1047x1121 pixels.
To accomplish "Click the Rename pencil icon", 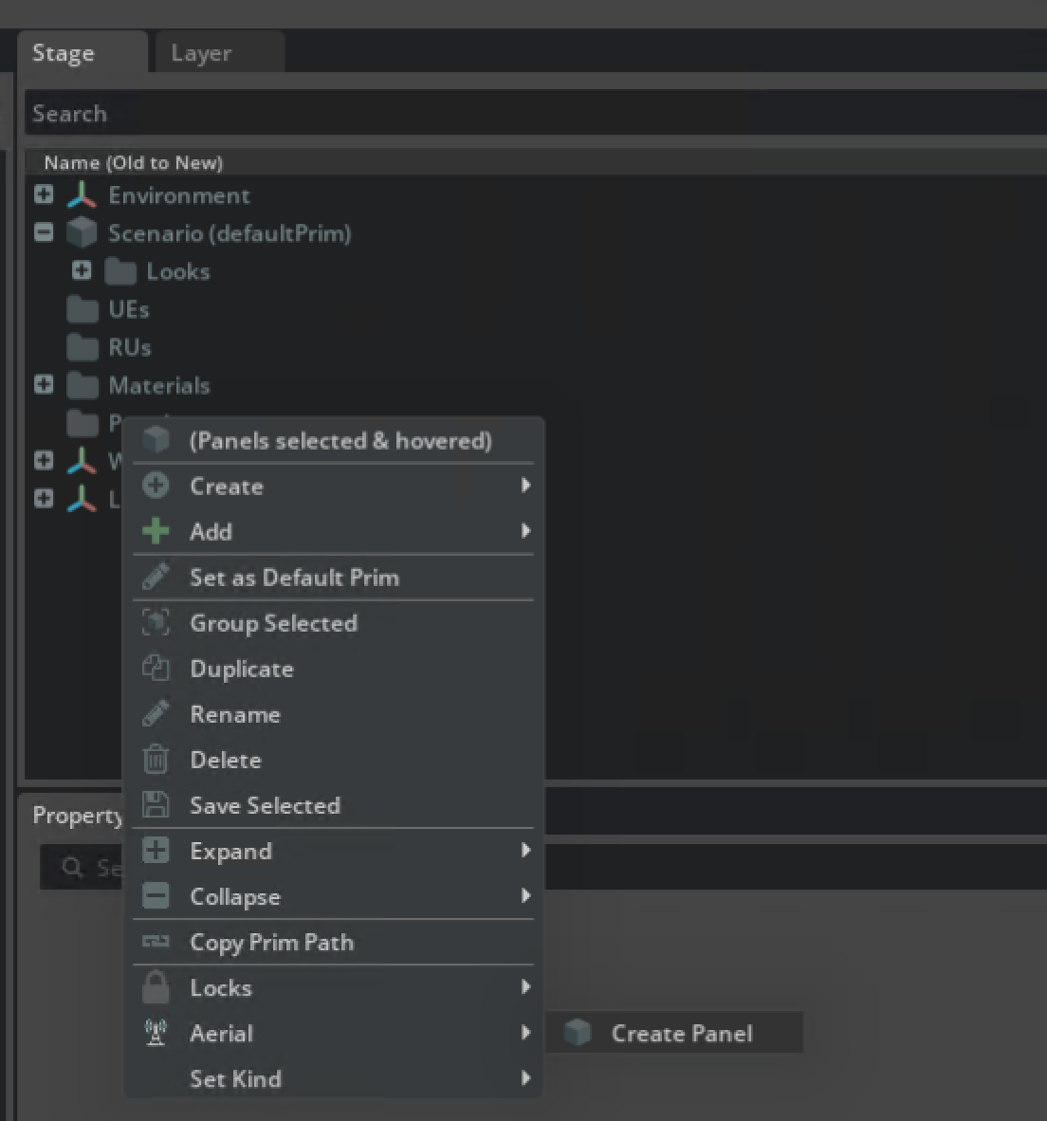I will pos(155,714).
